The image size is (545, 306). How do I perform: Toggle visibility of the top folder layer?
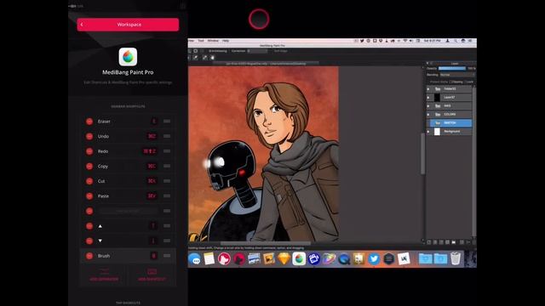428,89
